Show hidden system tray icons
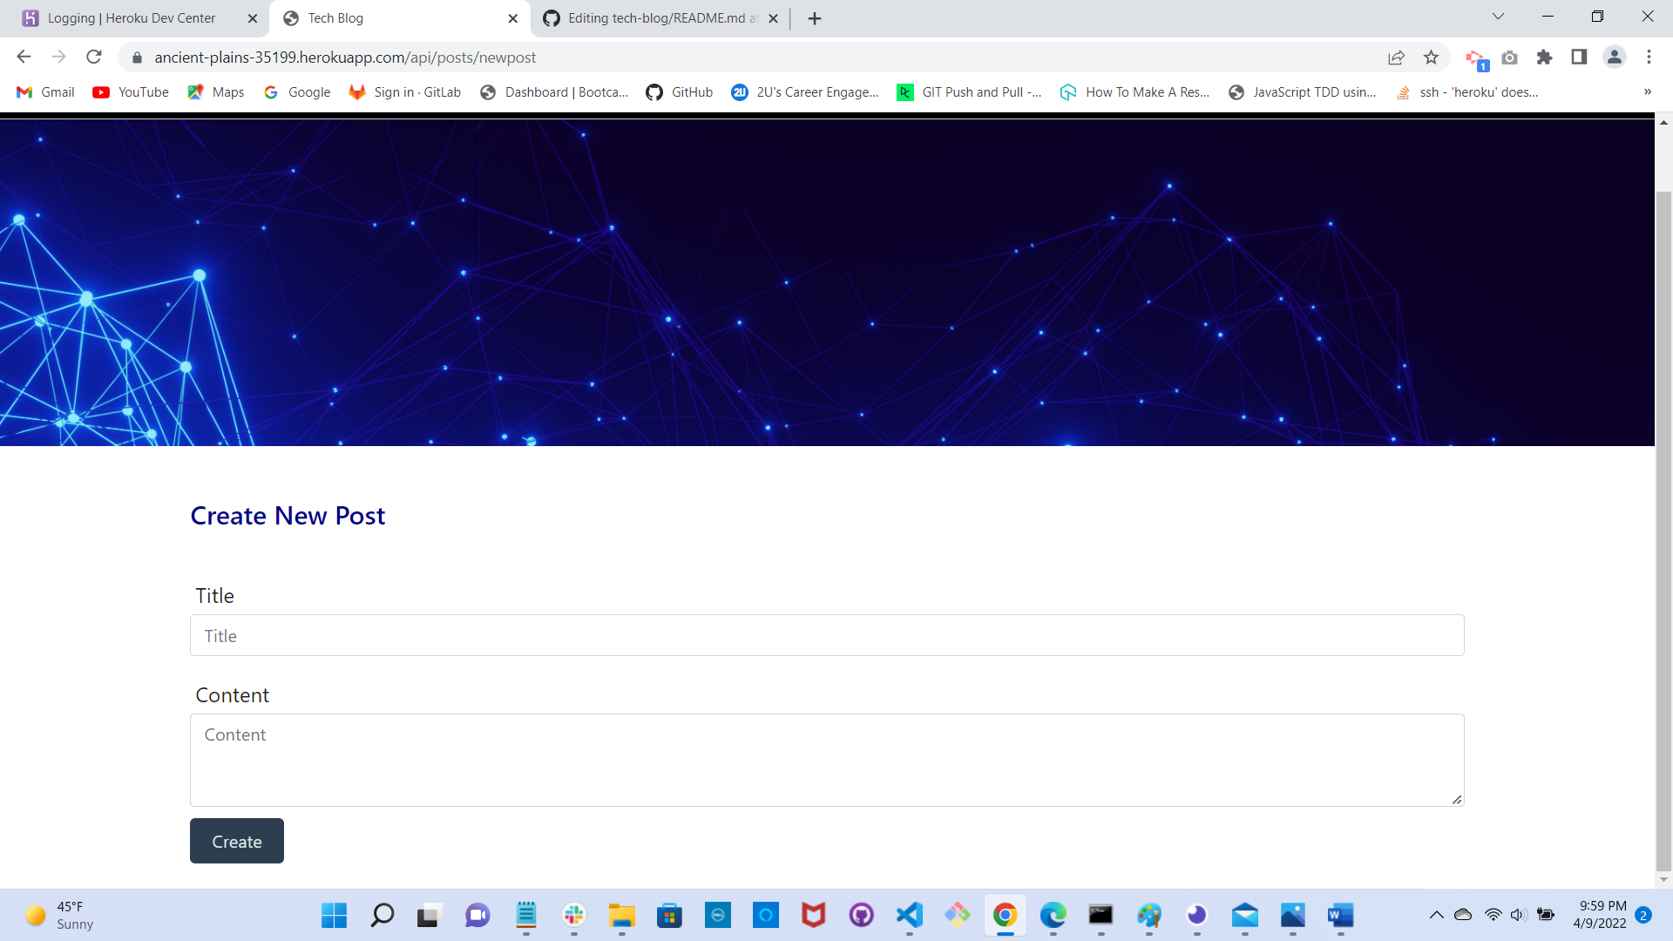Viewport: 1673px width, 941px height. 1436,915
